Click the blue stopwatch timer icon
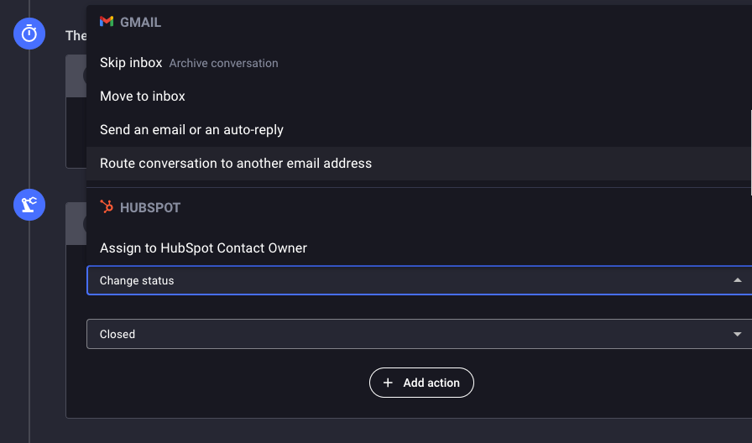This screenshot has width=752, height=443. (29, 34)
